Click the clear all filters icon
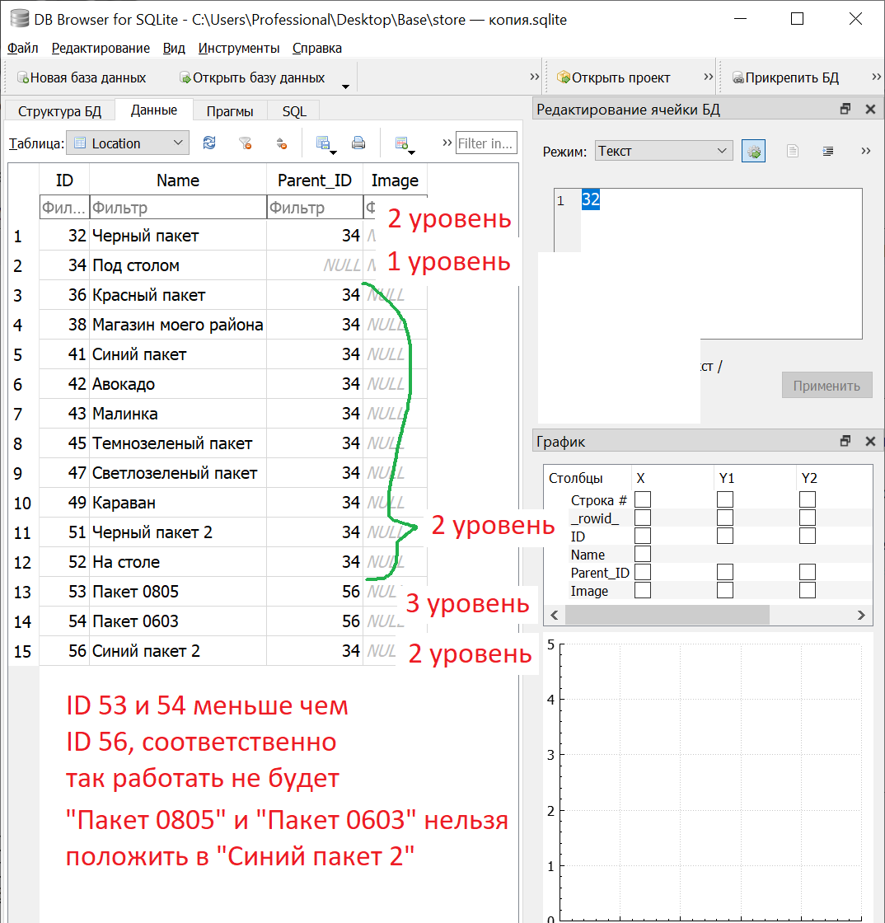885x923 pixels. coord(245,143)
